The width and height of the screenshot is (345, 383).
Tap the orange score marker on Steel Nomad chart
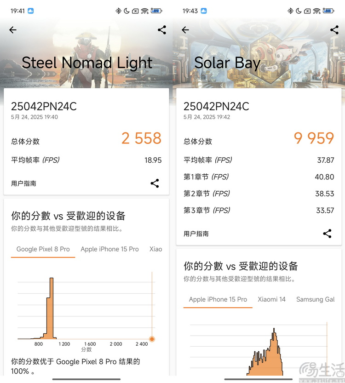click(x=152, y=339)
